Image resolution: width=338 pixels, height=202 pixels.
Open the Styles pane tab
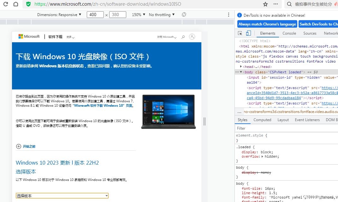pyautogui.click(x=242, y=120)
